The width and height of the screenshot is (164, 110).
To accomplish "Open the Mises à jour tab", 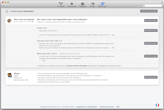I will [x=102, y=5].
